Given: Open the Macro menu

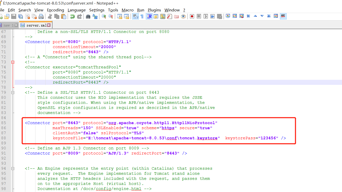Looking at the screenshot, I should click(x=128, y=10).
